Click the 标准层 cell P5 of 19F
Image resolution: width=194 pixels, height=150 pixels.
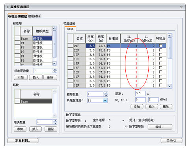(x=113, y=55)
